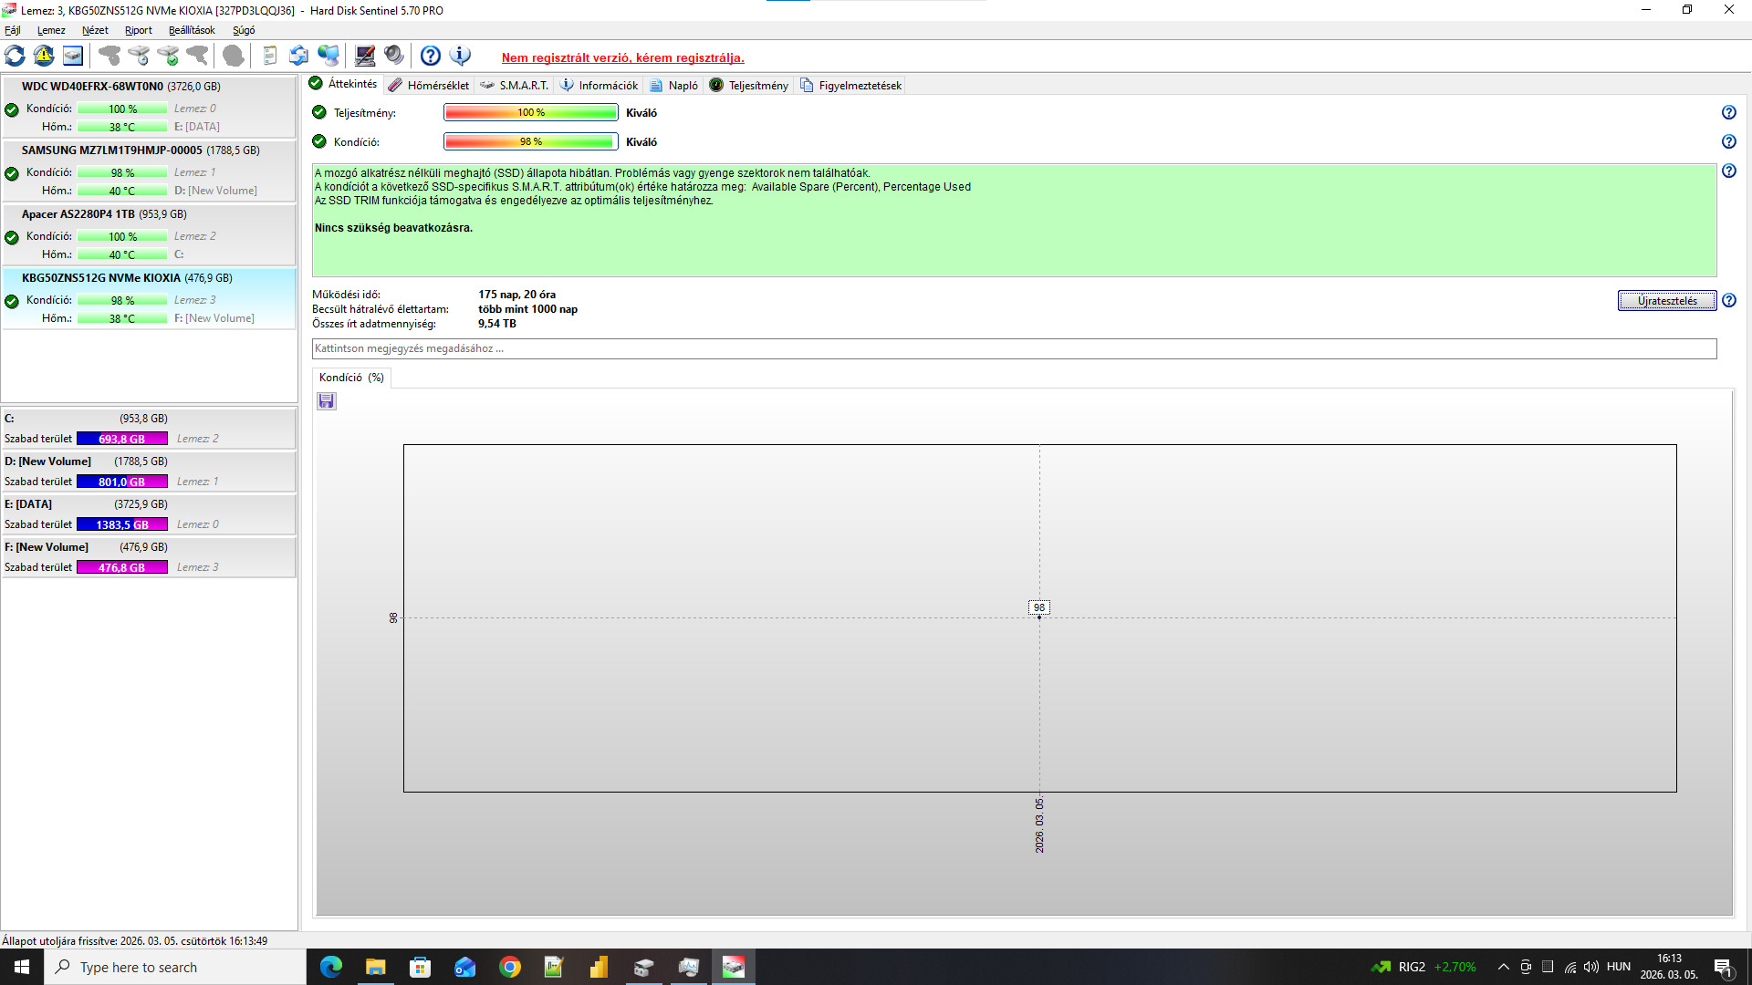Switch to the Hőmérséklet tab
The width and height of the screenshot is (1752, 985).
pos(429,85)
